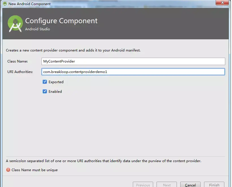Viewport: 232px width, 187px height.
Task: Click the Next button
Action: click(x=167, y=185)
